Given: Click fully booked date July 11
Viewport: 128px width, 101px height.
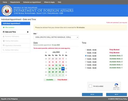Looking at the screenshot, I should point(49,65).
